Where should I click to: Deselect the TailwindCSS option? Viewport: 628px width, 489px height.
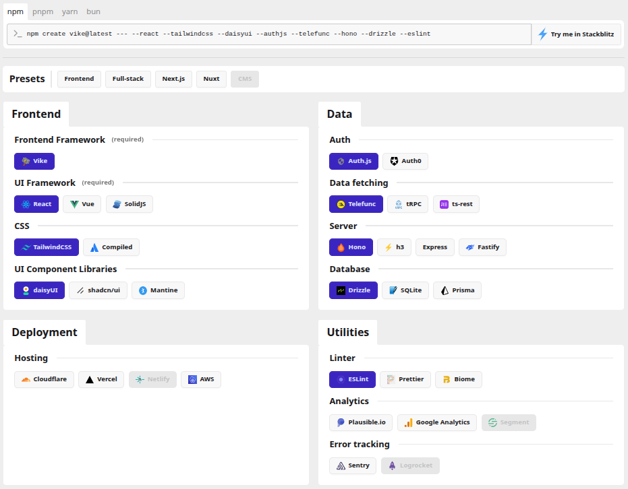point(47,247)
